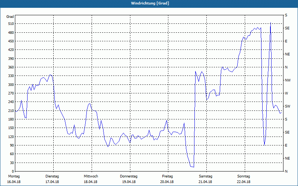Click the 'SW' compass label on right axis

[x=288, y=106]
